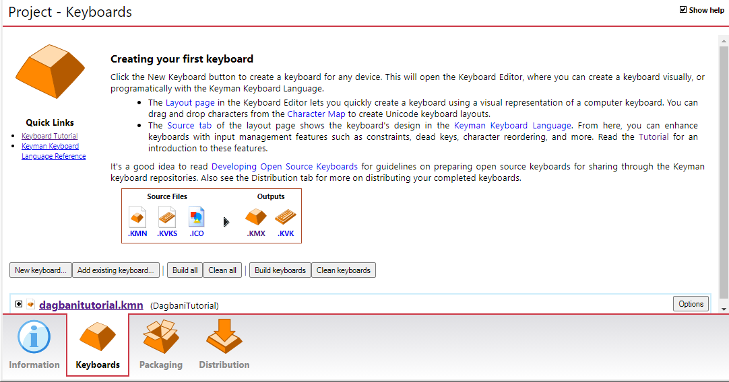This screenshot has height=382, width=729.
Task: Click the scrollbar down arrow
Action: pyautogui.click(x=724, y=309)
